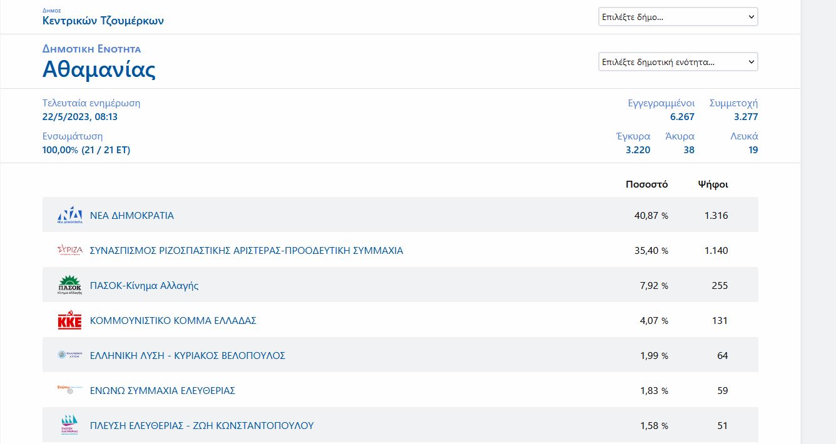836x444 pixels.
Task: Click the Ψήφοι column header
Action: coord(713,184)
